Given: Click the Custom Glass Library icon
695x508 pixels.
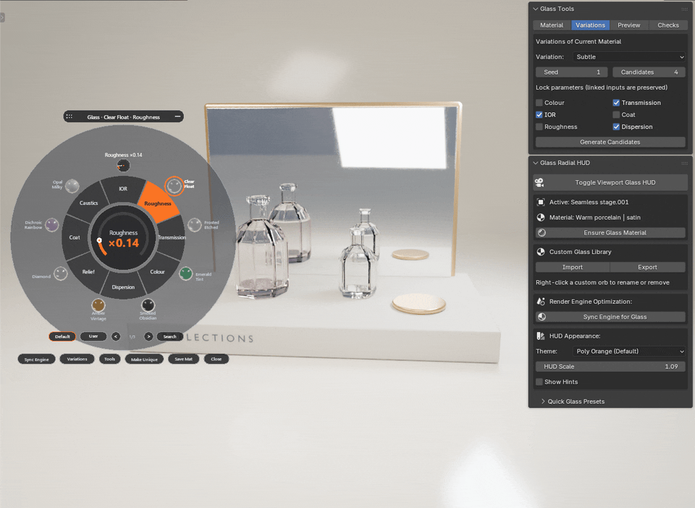Looking at the screenshot, I should [541, 252].
